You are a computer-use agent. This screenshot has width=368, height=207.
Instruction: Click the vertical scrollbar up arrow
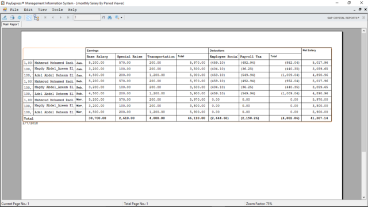pyautogui.click(x=364, y=30)
